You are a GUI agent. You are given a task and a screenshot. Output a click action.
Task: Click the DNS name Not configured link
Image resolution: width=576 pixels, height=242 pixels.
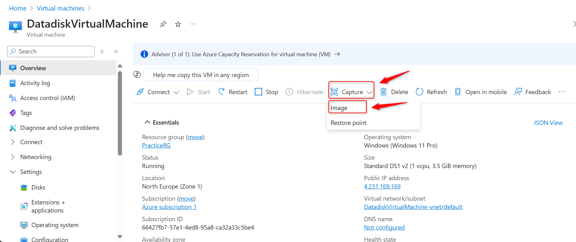pyautogui.click(x=384, y=227)
